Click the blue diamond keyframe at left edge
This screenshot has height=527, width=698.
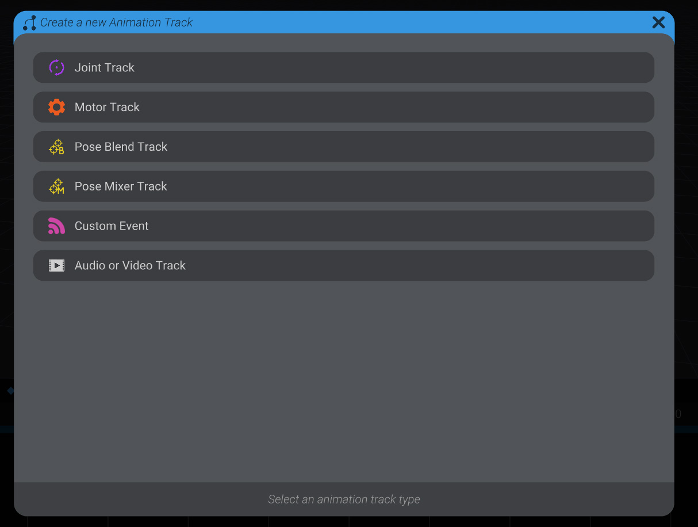tap(10, 391)
